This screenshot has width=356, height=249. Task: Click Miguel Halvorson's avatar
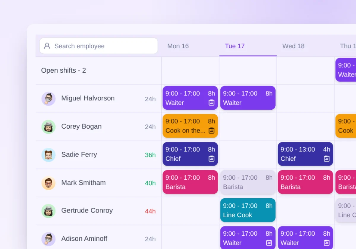click(48, 99)
